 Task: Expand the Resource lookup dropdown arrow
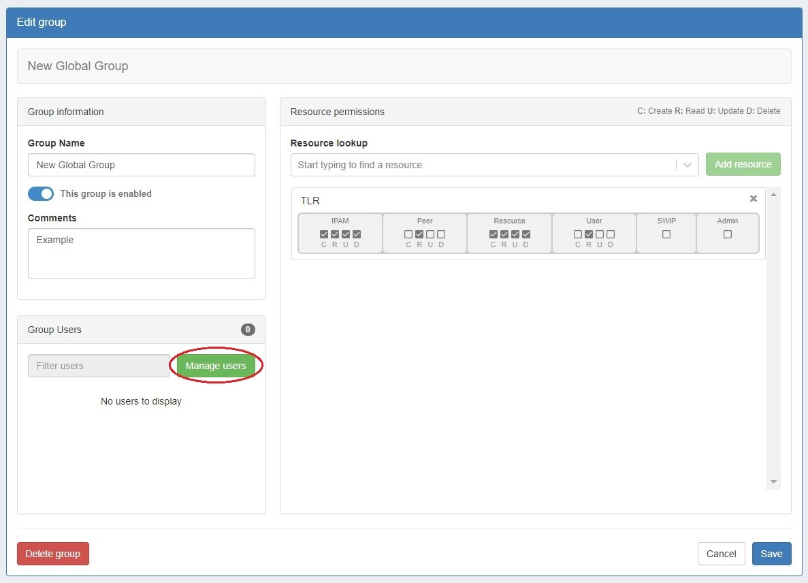[x=687, y=165]
